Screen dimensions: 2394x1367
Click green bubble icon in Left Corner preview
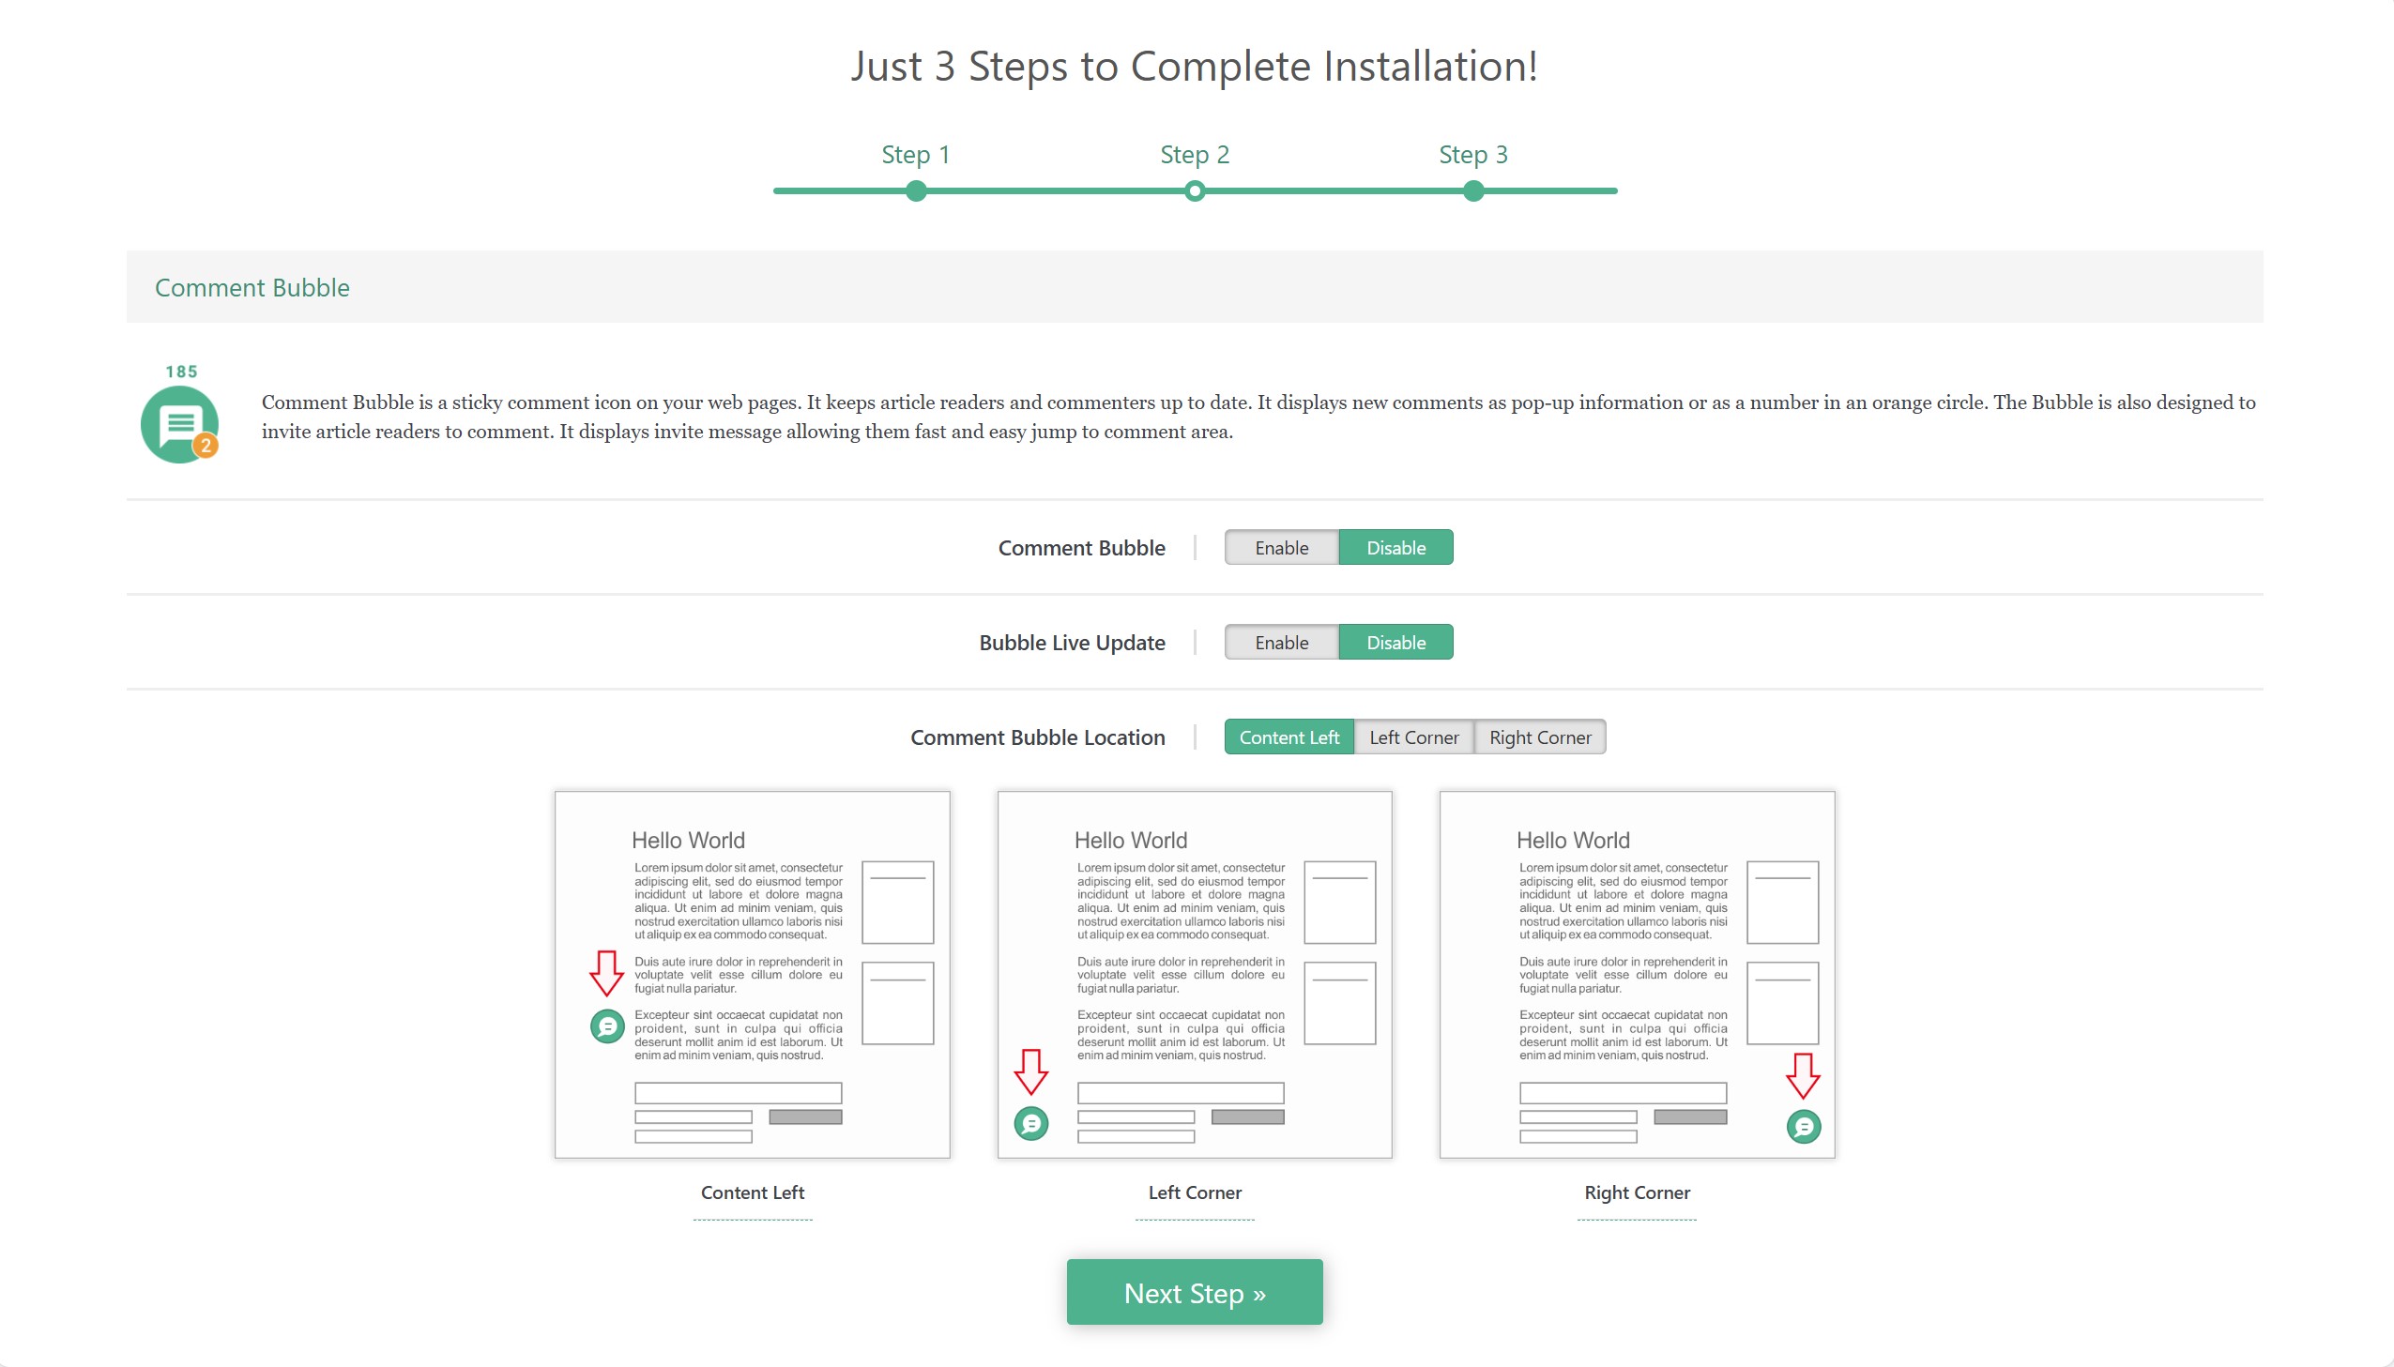click(x=1030, y=1124)
